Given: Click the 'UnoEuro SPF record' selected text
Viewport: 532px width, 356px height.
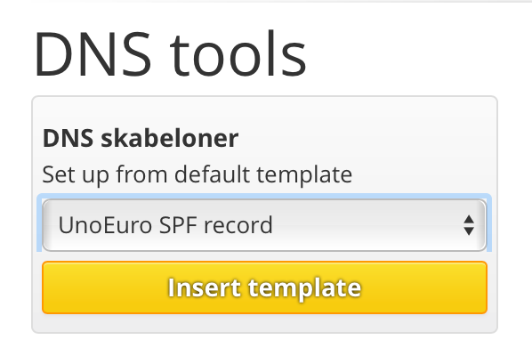Looking at the screenshot, I should 165,225.
